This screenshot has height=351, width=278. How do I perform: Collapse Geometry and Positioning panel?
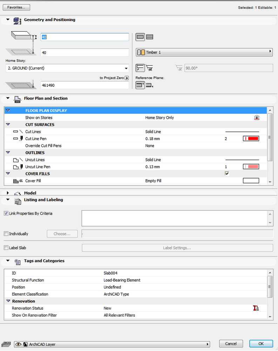tap(8, 19)
